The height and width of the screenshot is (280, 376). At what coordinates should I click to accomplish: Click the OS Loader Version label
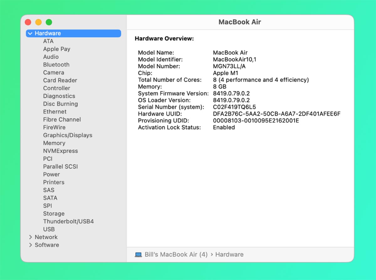pos(164,100)
